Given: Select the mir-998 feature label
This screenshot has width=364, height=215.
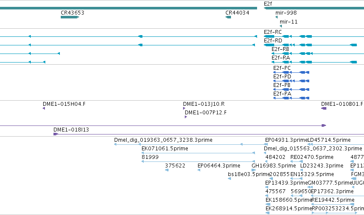Looking at the screenshot, I should (286, 13).
